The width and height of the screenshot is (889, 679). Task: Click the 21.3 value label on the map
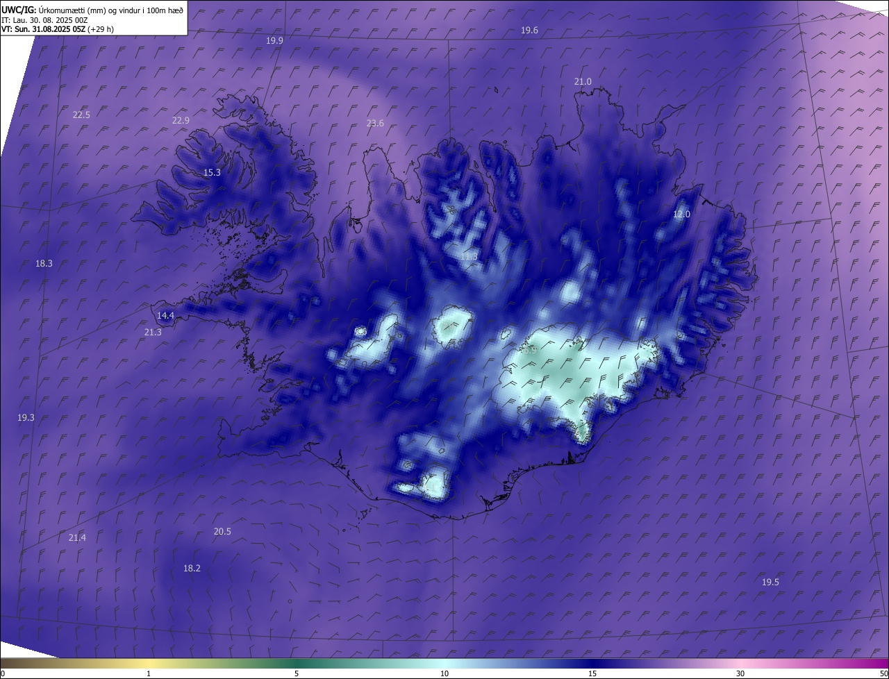pyautogui.click(x=153, y=332)
